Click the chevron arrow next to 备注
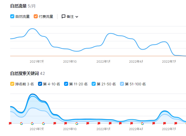Viewport: 186px width, 136px height. [77, 17]
